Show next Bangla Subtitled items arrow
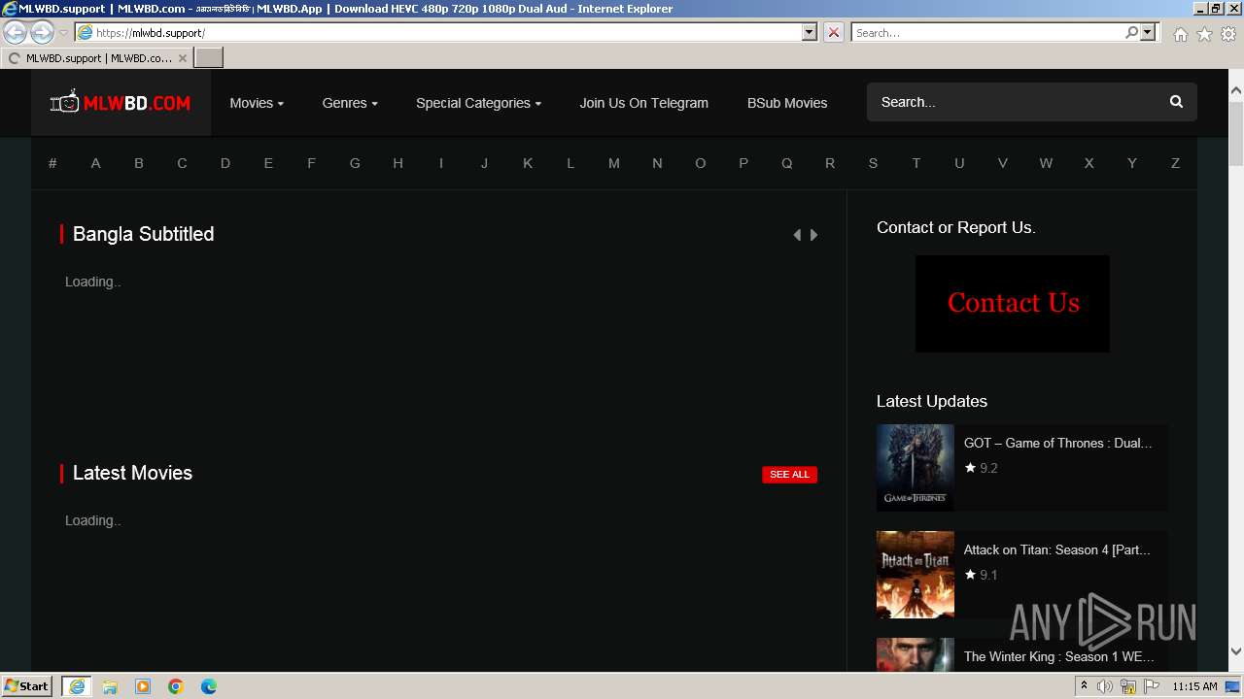 pyautogui.click(x=813, y=235)
